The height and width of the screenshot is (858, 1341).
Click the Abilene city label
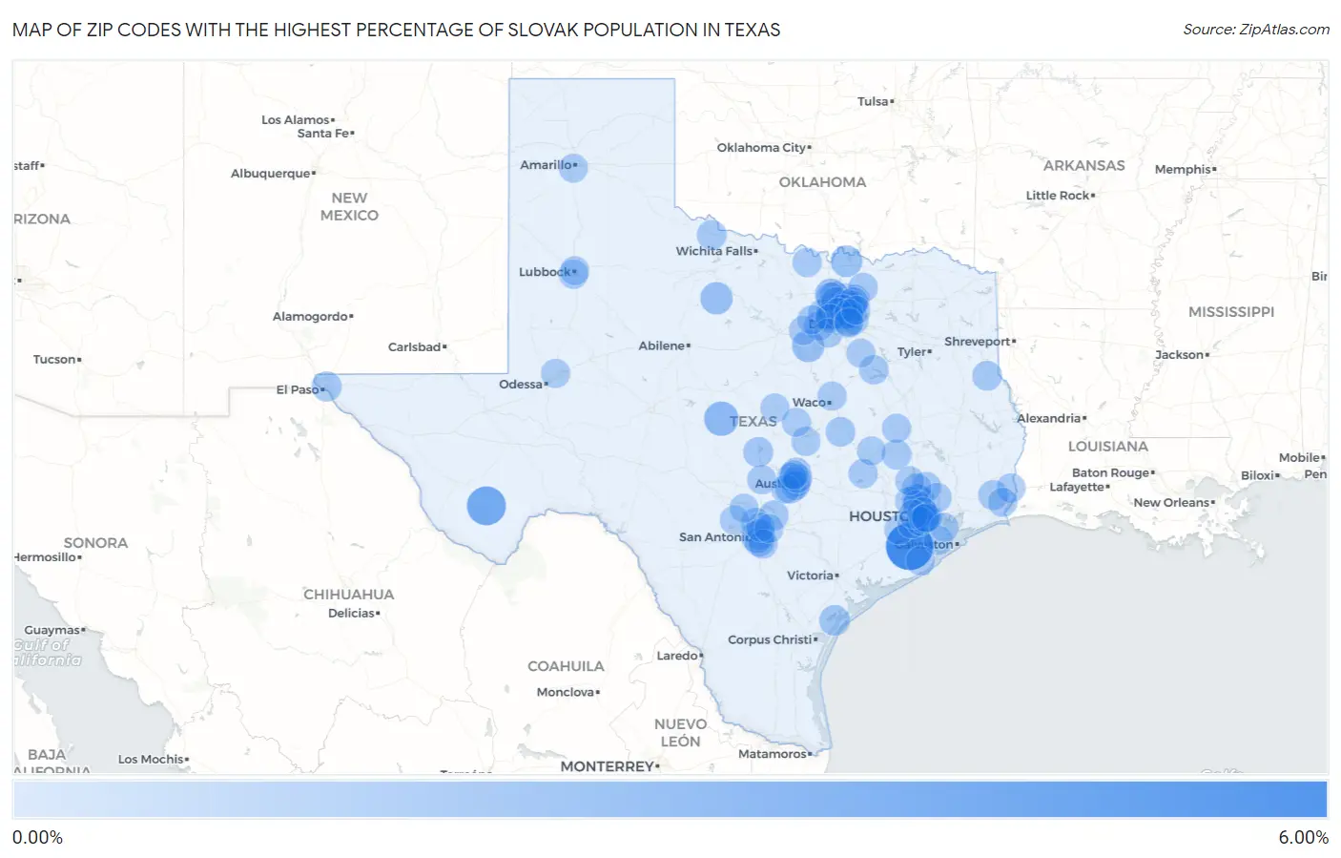pyautogui.click(x=662, y=345)
